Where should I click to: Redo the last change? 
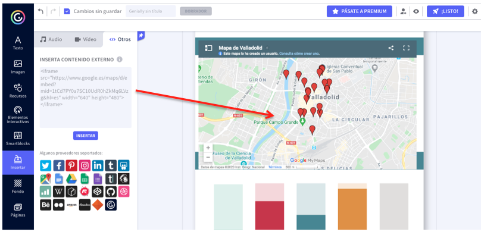[53, 11]
